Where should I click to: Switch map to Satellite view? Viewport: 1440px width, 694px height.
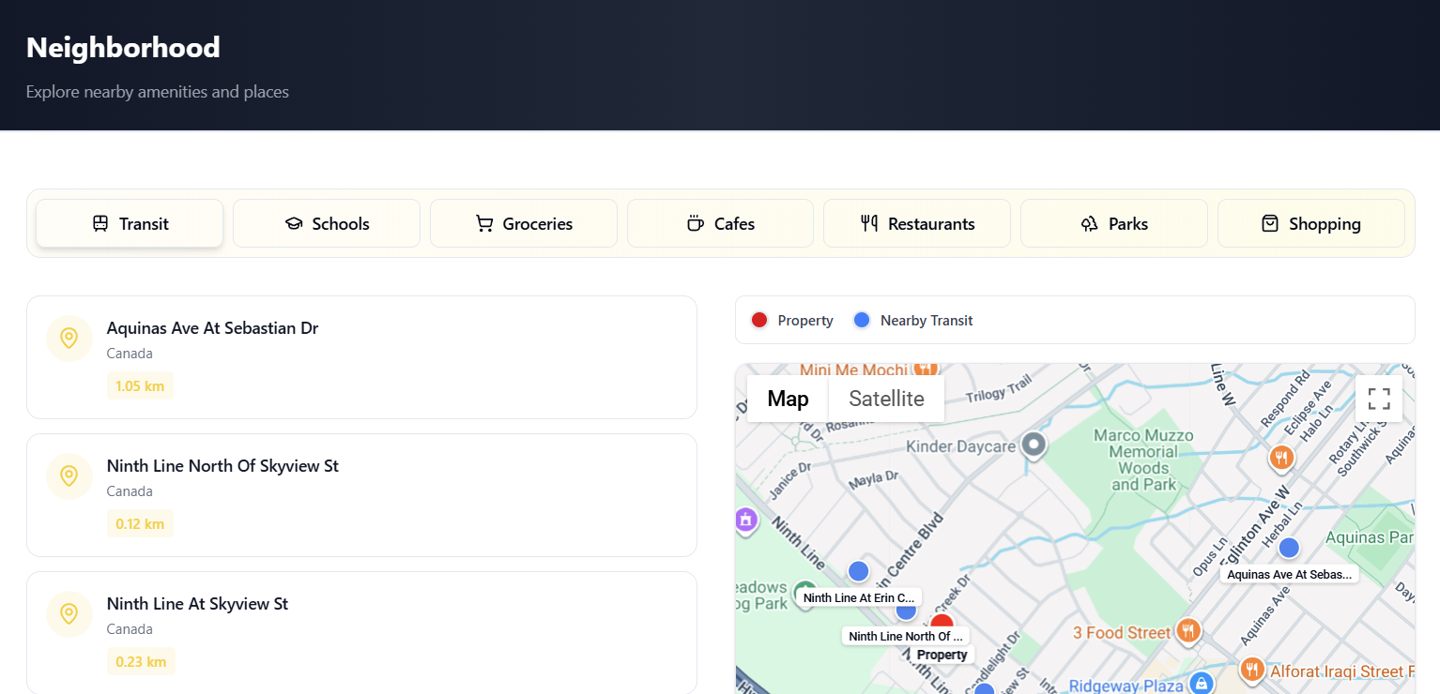click(x=886, y=399)
